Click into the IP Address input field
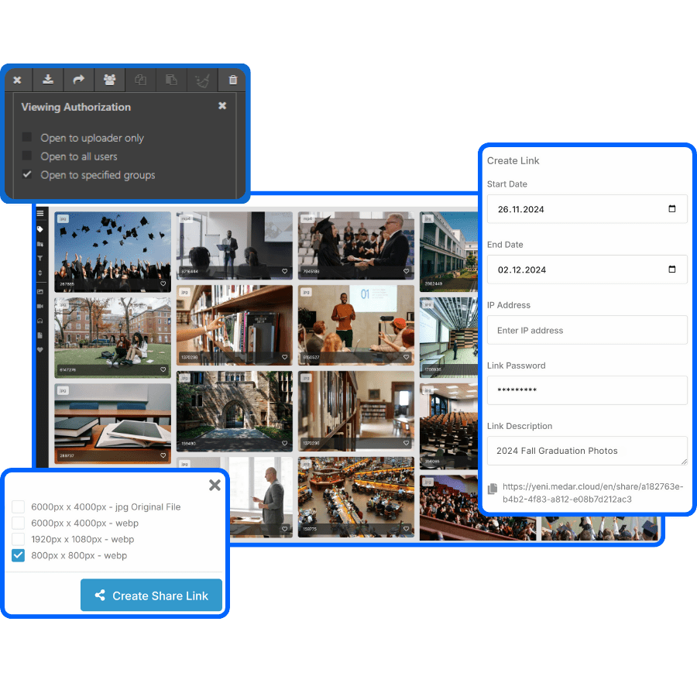Viewport: 697px width, 697px height. coord(586,330)
